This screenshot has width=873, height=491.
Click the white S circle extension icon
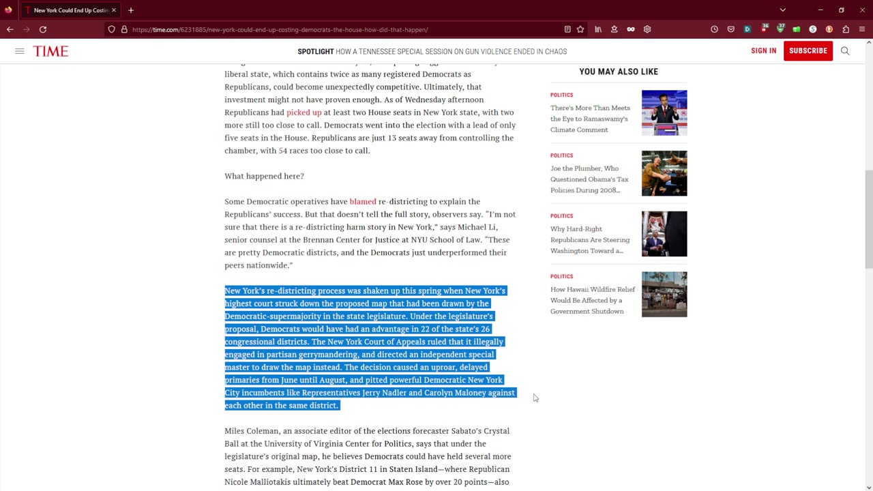click(x=813, y=29)
